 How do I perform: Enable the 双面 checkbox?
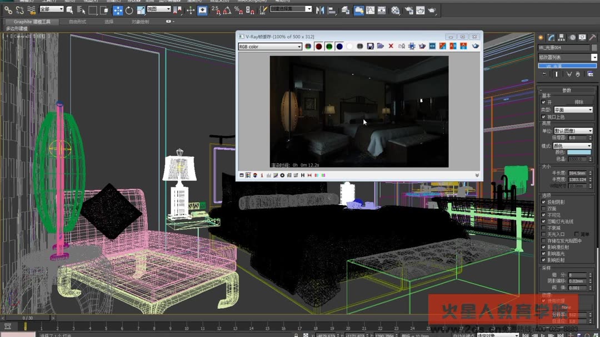tap(543, 208)
